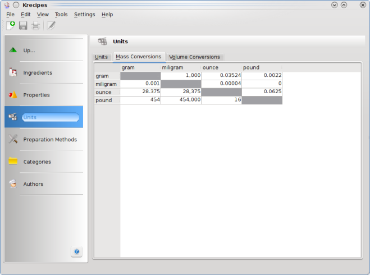This screenshot has height=275, width=370.
Task: Click the Edit pencil toolbar icon
Action: pyautogui.click(x=51, y=25)
